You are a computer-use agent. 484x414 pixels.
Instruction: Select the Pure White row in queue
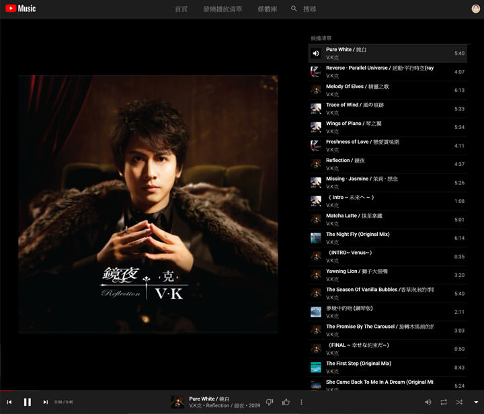pos(387,53)
